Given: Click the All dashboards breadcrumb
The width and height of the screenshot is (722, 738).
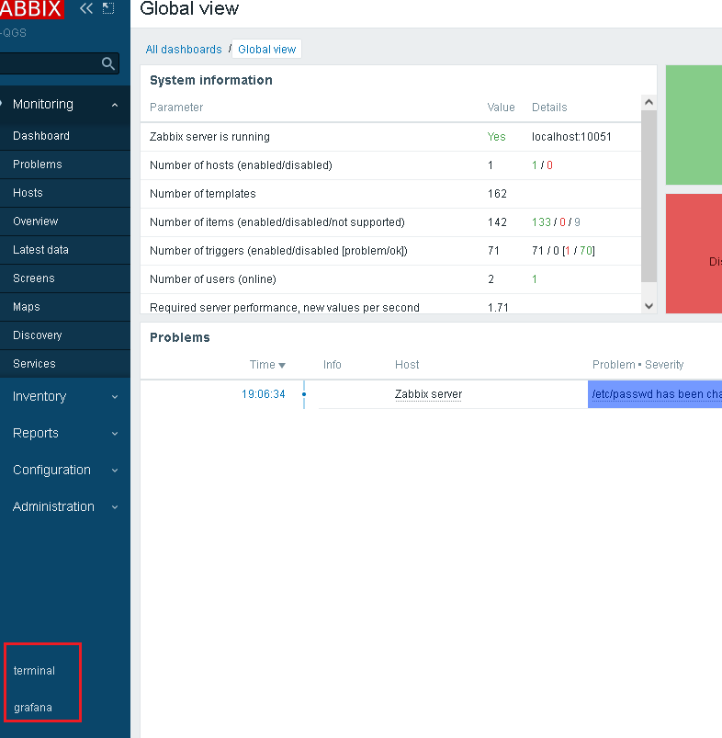Looking at the screenshot, I should [184, 50].
